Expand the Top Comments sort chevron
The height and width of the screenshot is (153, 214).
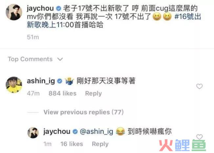pyautogui.click(x=60, y=59)
